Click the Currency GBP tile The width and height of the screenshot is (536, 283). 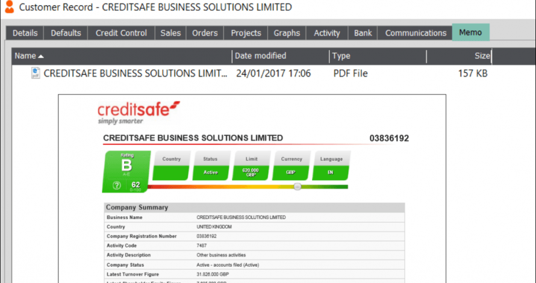click(291, 166)
